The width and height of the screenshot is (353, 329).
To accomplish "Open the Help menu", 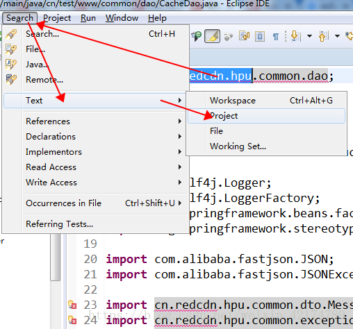I will tap(157, 18).
